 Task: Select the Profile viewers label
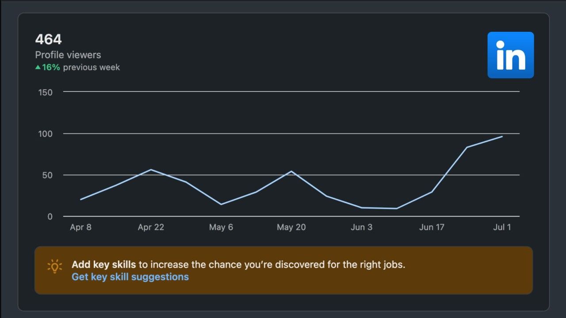68,55
